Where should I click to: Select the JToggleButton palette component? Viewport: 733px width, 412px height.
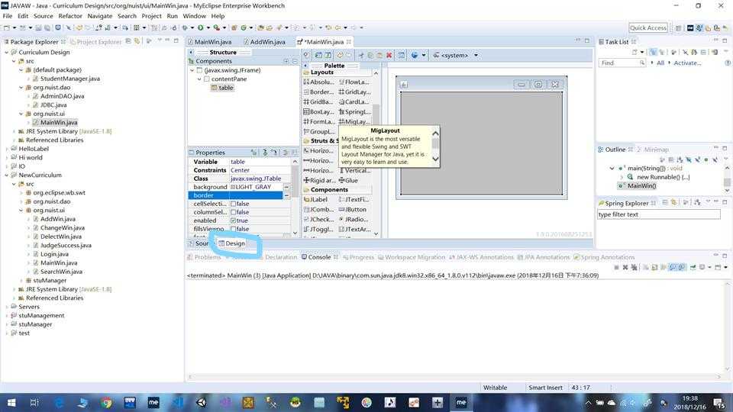pos(319,230)
